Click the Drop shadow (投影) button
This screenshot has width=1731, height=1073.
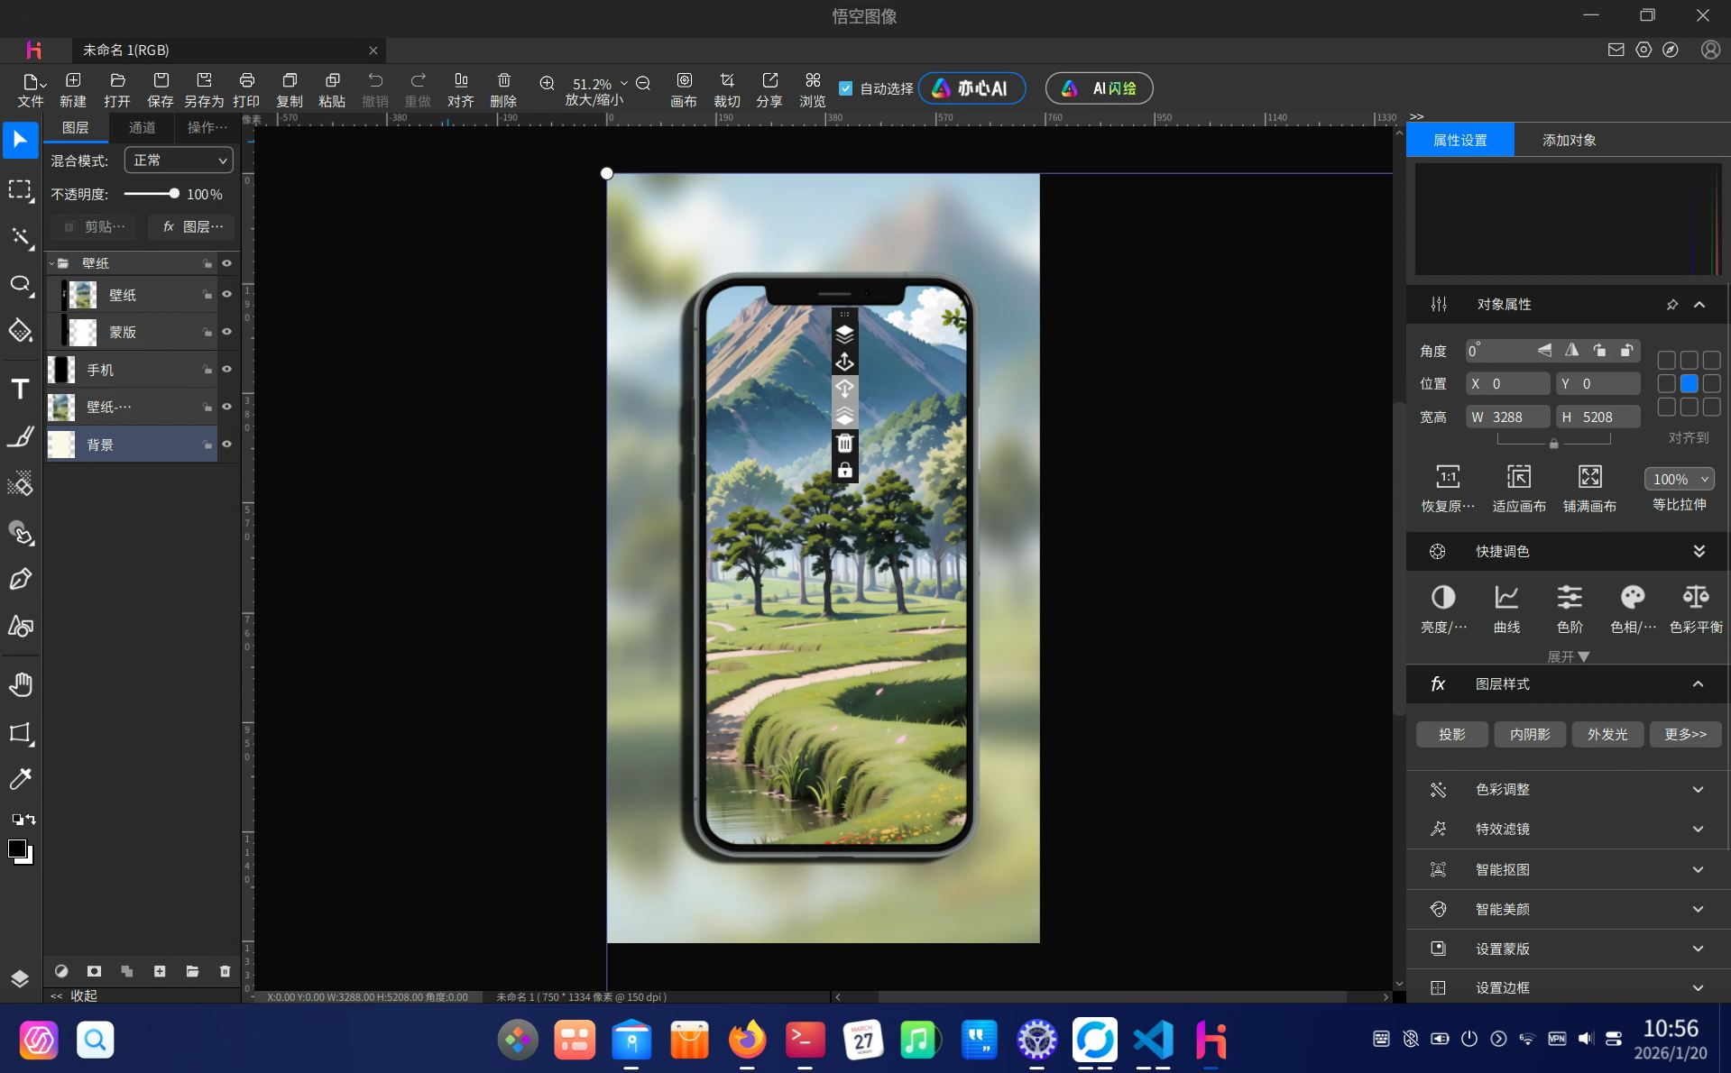1451,734
